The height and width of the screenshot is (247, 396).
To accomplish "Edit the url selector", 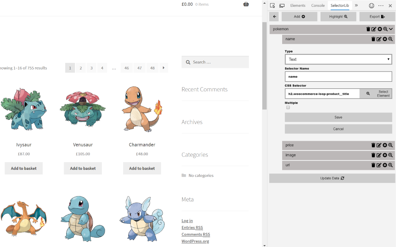I will click(x=379, y=165).
